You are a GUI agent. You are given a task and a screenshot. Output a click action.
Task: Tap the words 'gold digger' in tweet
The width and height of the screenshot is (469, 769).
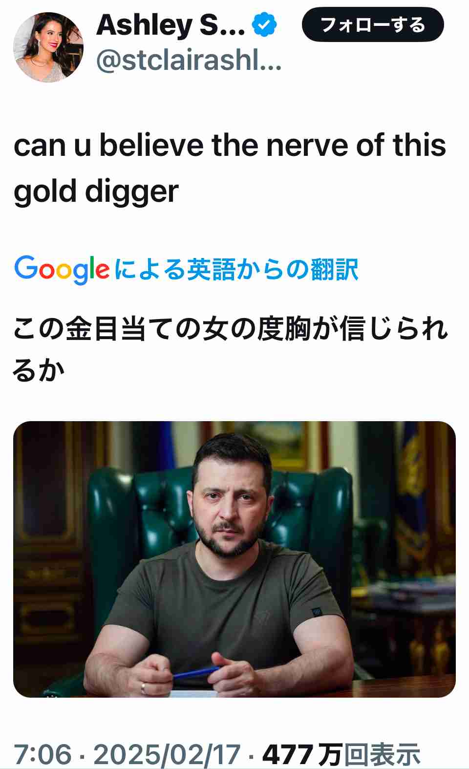pos(96,192)
